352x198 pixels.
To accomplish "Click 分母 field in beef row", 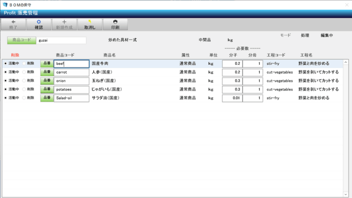I will (253, 64).
